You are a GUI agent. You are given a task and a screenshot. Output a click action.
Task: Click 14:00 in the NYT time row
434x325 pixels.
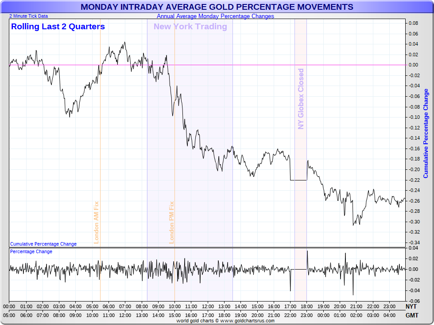pos(240,306)
